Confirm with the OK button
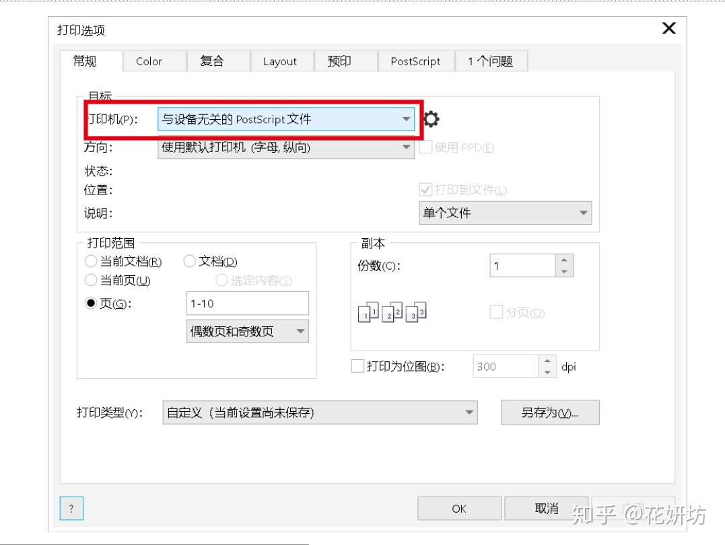725x545 pixels. pyautogui.click(x=459, y=509)
